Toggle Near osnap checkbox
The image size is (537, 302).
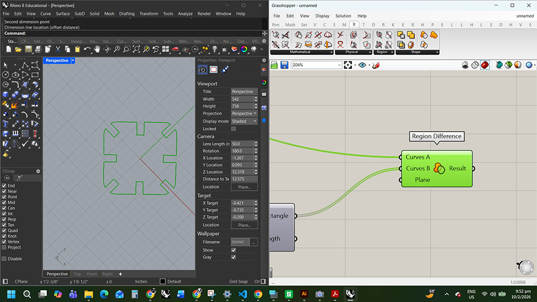(4, 191)
